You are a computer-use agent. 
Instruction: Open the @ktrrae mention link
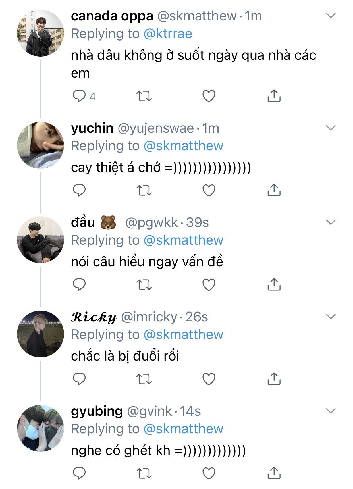[168, 34]
